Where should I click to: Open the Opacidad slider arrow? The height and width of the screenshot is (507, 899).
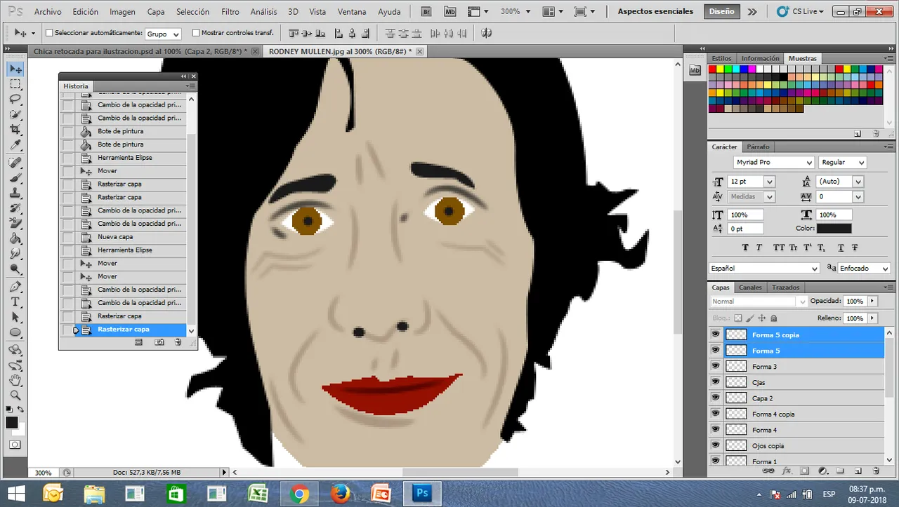[x=873, y=301]
